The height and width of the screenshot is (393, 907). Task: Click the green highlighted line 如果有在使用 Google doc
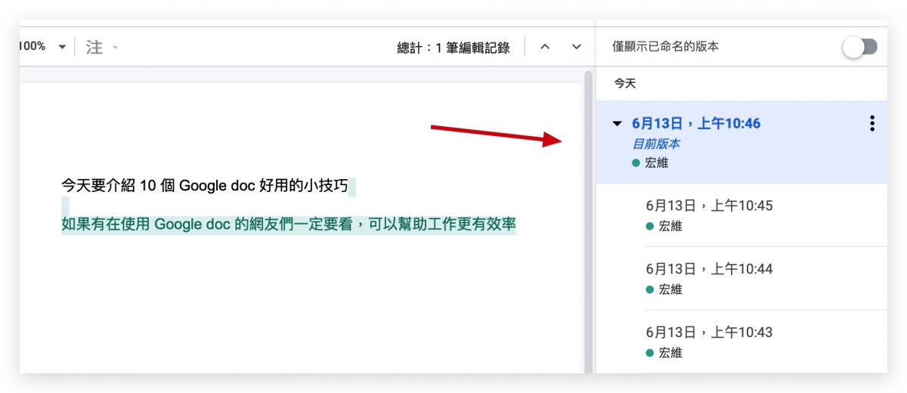[289, 224]
